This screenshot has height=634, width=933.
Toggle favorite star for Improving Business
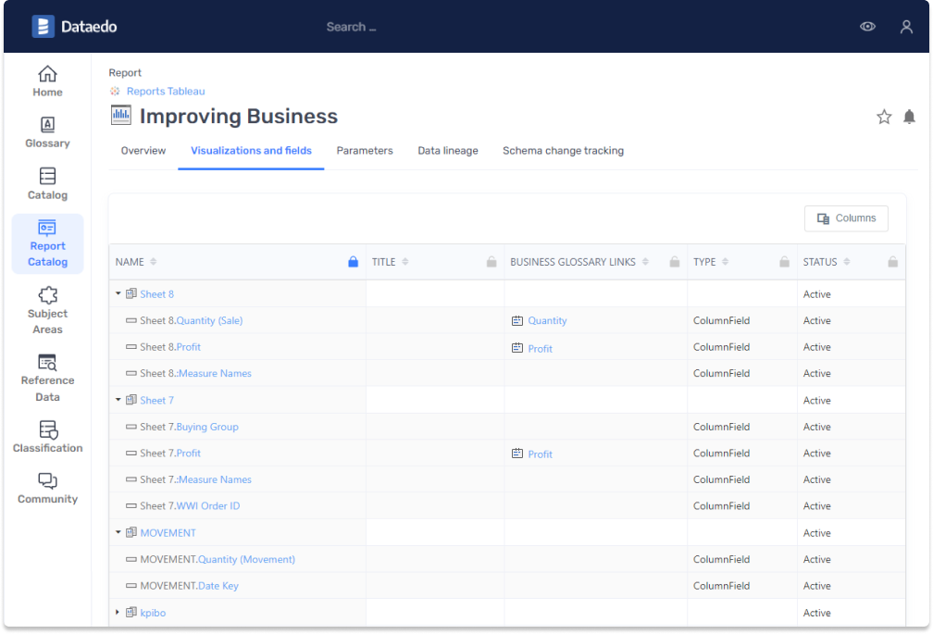coord(884,117)
